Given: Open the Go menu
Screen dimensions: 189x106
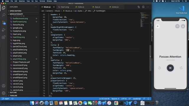Looking at the screenshot, I should tap(32, 1).
